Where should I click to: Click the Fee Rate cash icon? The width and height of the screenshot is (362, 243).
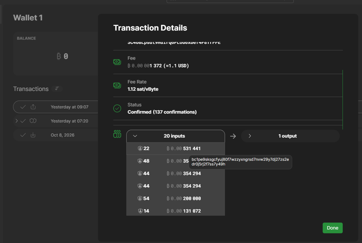pyautogui.click(x=117, y=85)
